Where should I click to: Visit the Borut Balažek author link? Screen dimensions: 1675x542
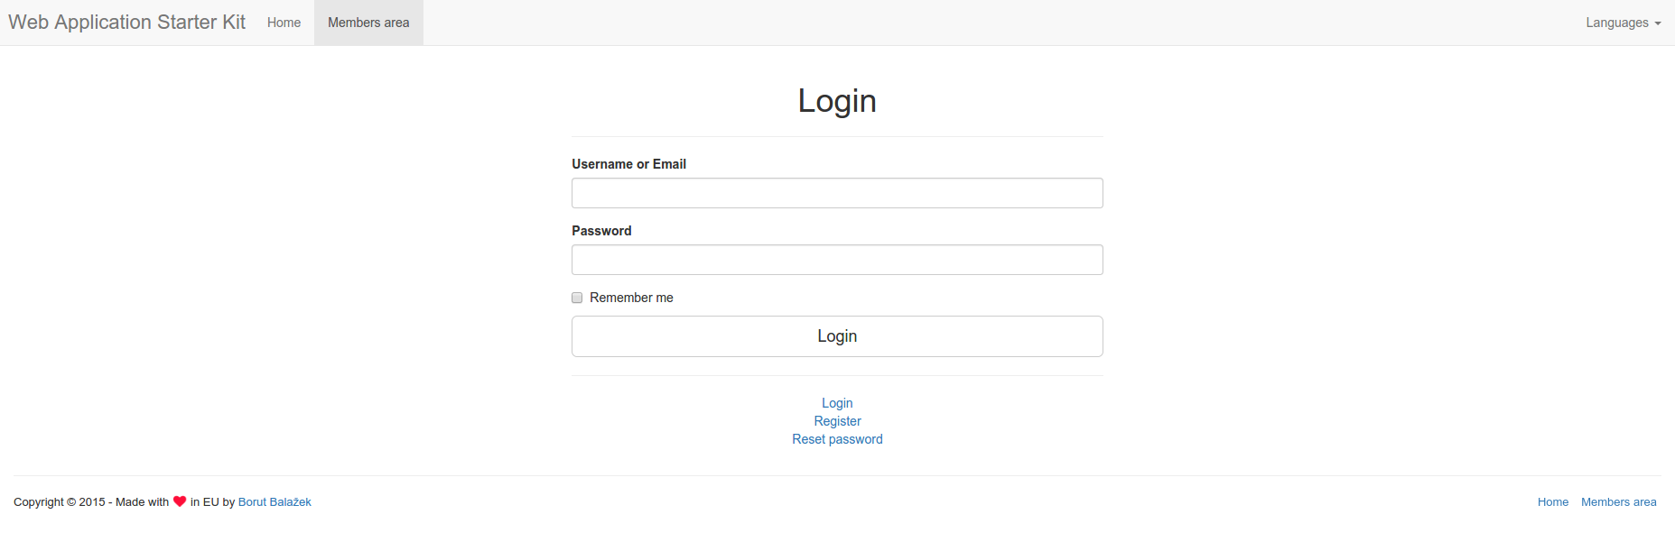click(x=275, y=502)
